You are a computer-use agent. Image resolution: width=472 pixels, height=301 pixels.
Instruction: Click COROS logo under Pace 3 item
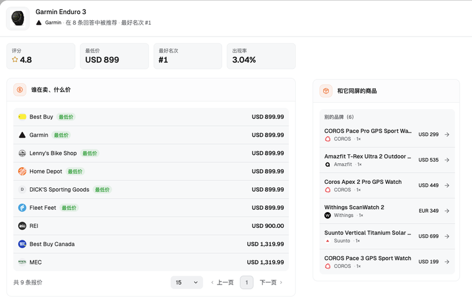(x=328, y=266)
